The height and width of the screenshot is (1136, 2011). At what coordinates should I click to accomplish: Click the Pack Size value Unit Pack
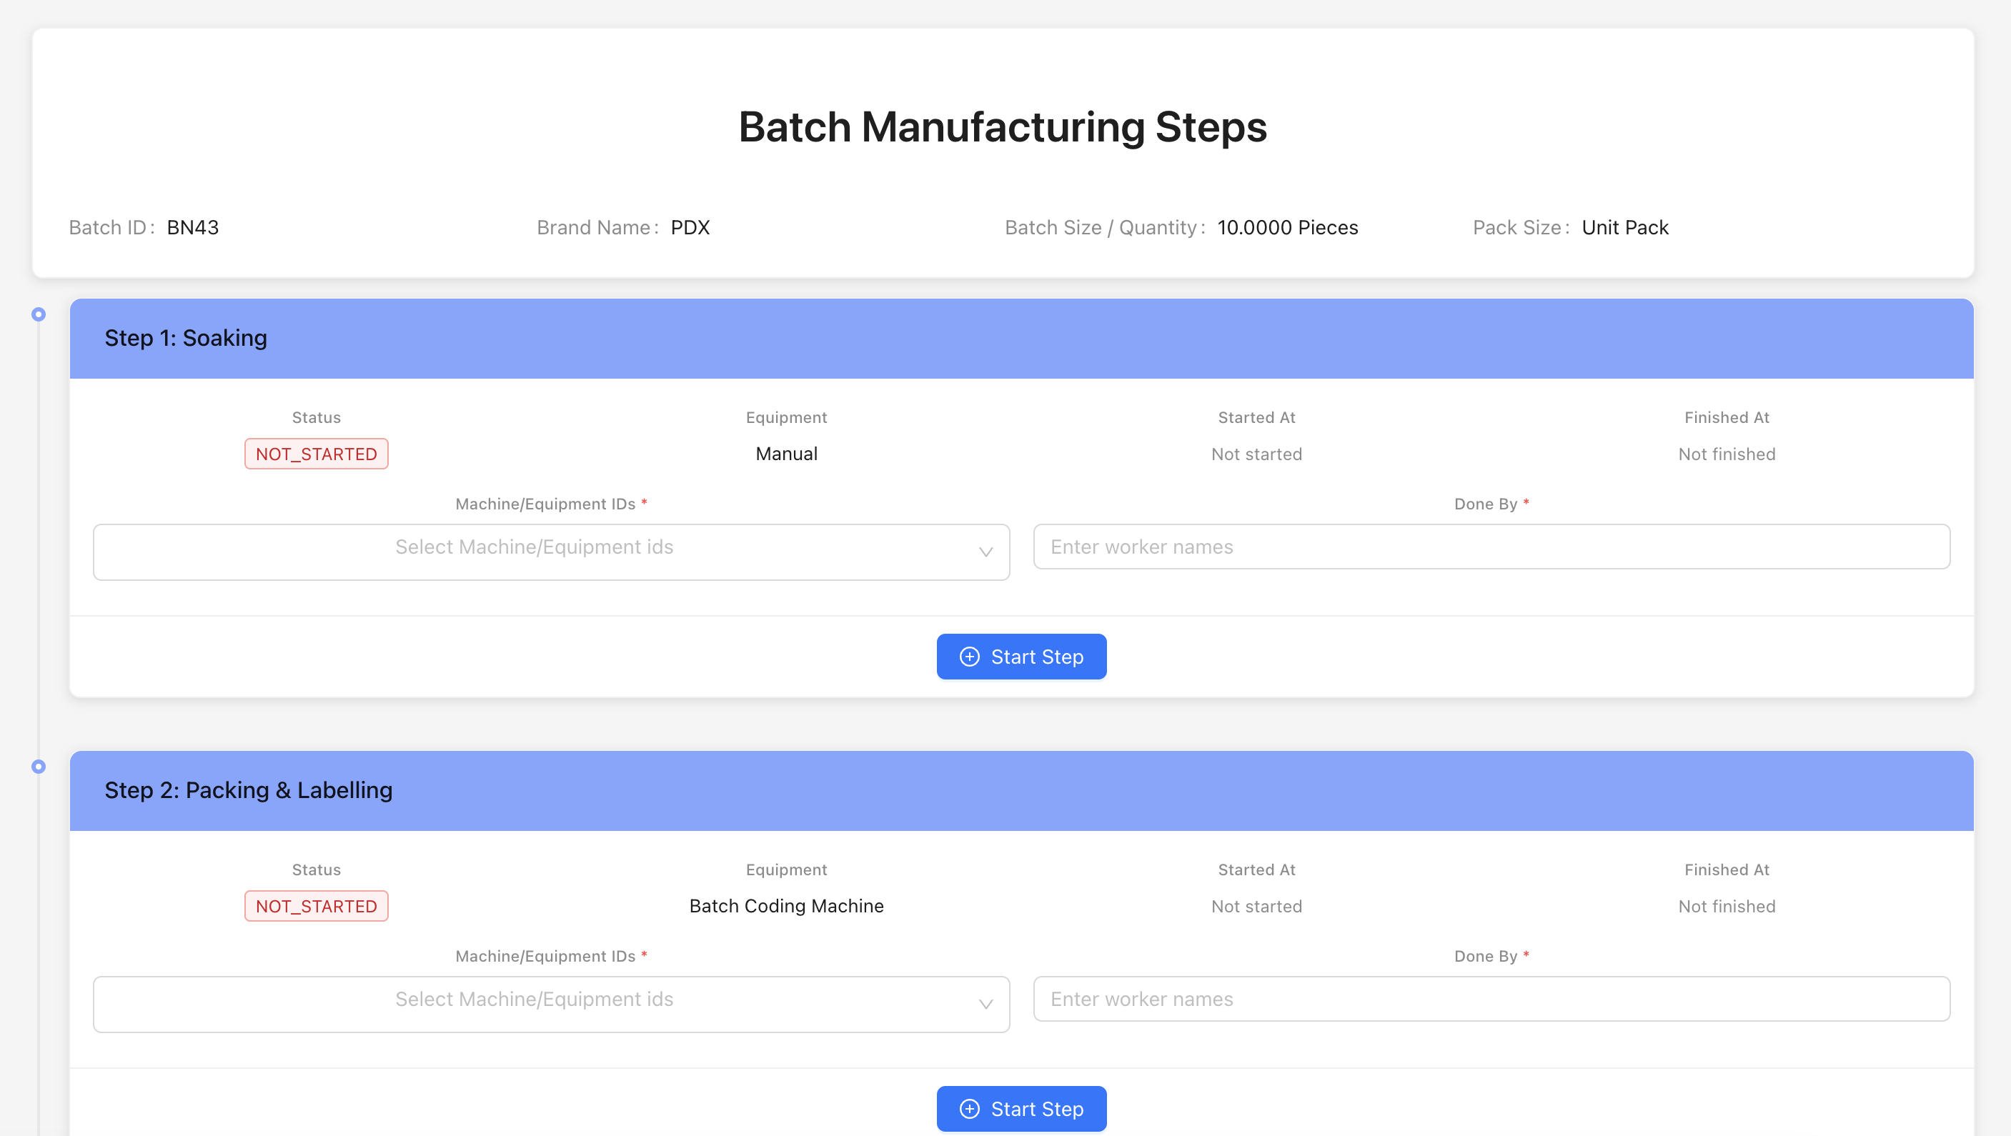(1624, 227)
